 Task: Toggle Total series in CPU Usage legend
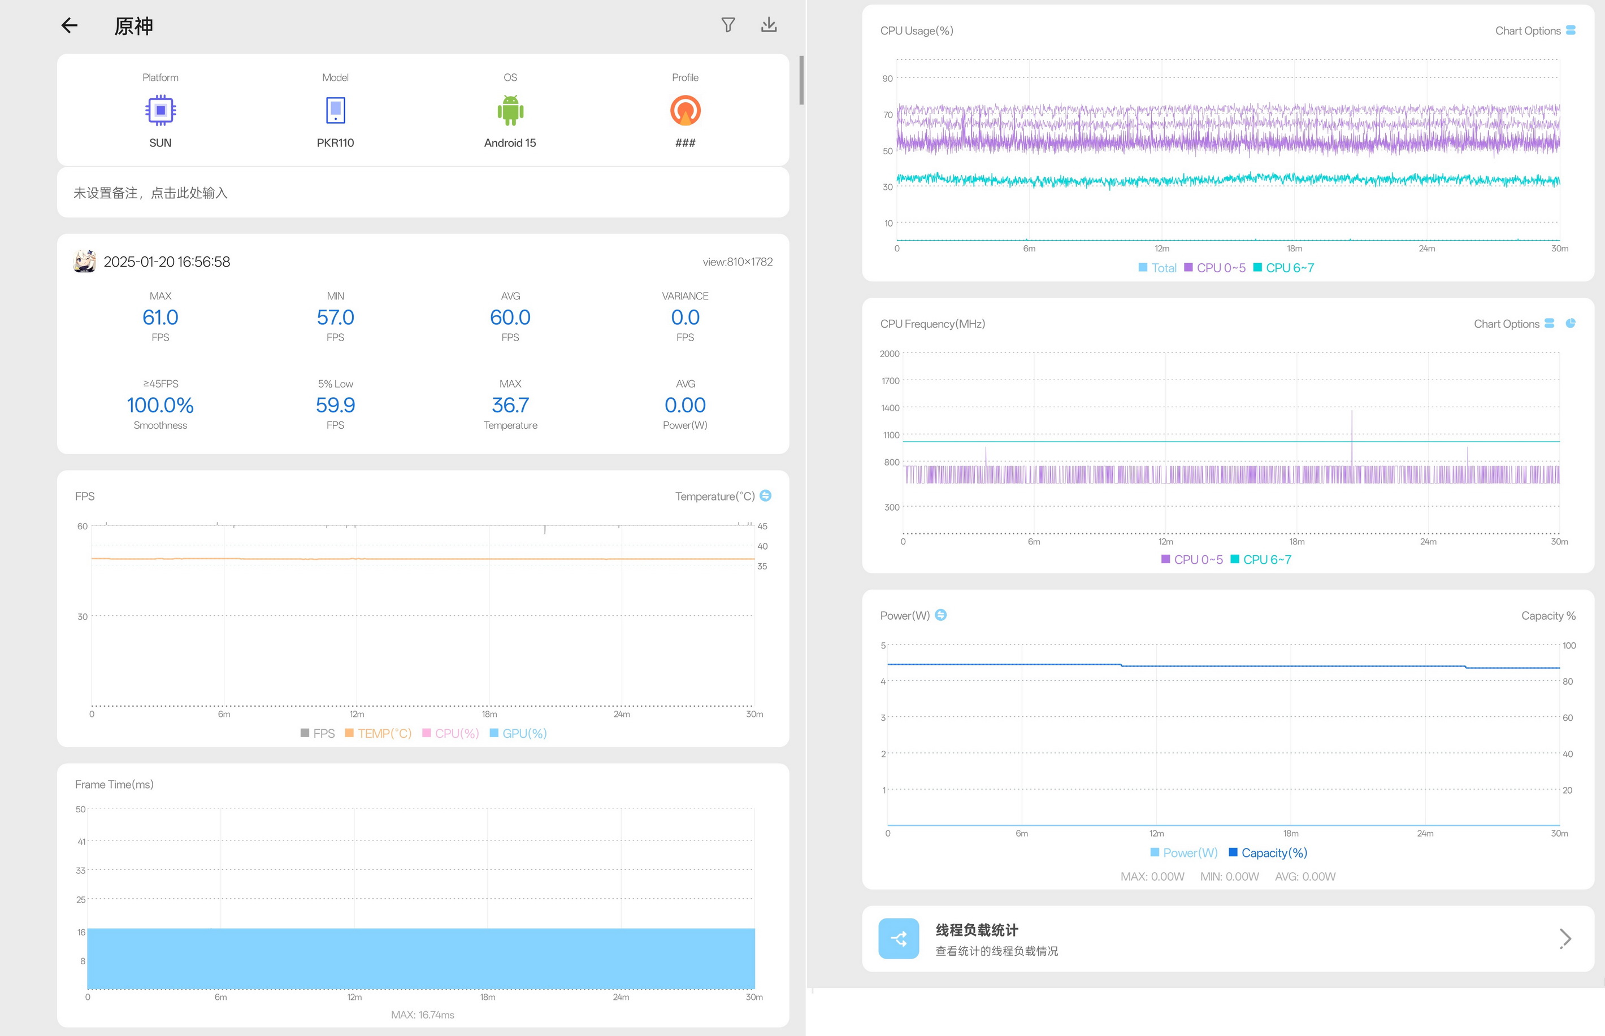1157,268
